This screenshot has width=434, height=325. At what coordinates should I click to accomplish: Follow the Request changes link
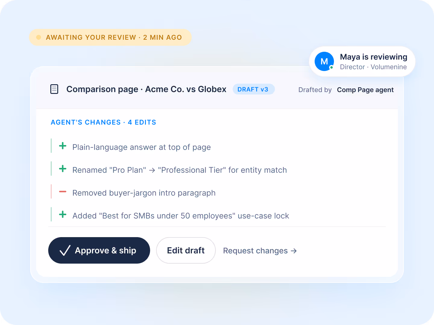pyautogui.click(x=260, y=251)
